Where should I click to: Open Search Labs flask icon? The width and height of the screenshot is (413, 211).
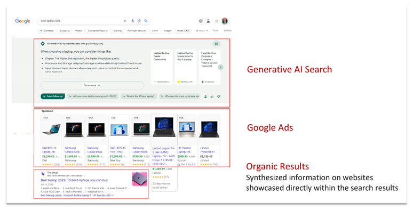click(x=208, y=21)
